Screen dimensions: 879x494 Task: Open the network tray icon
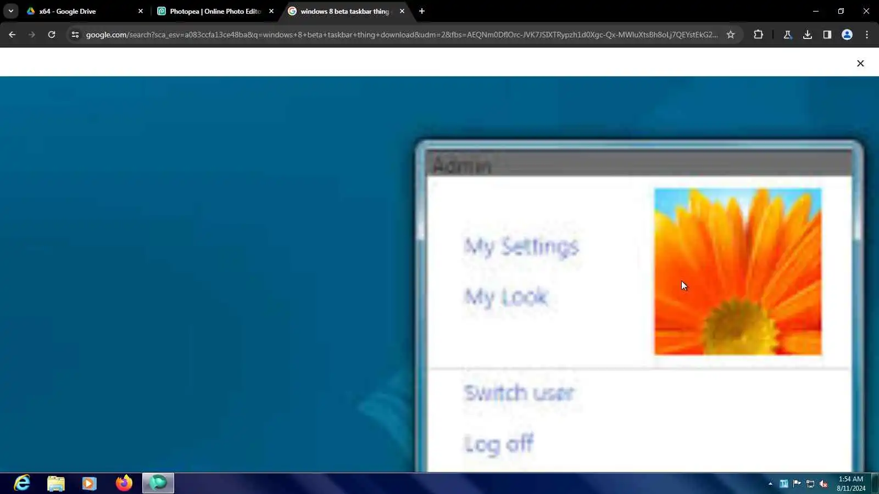pyautogui.click(x=810, y=484)
